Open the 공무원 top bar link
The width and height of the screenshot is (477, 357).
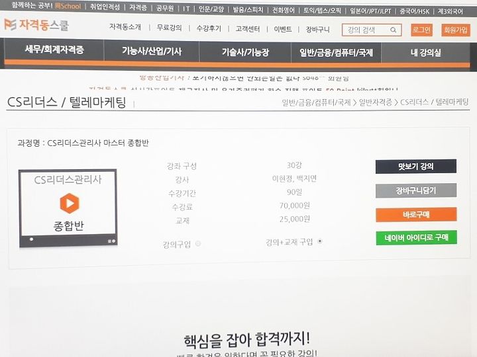pyautogui.click(x=165, y=8)
